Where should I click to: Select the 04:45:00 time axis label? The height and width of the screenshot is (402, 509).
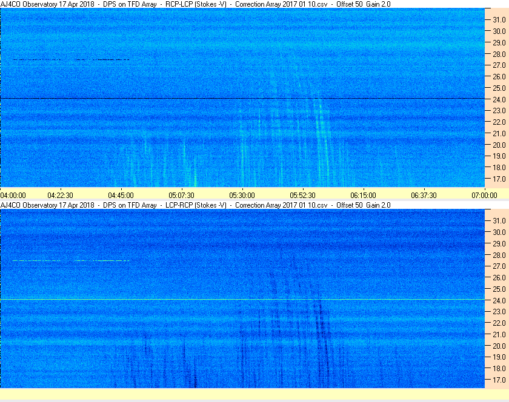point(121,196)
